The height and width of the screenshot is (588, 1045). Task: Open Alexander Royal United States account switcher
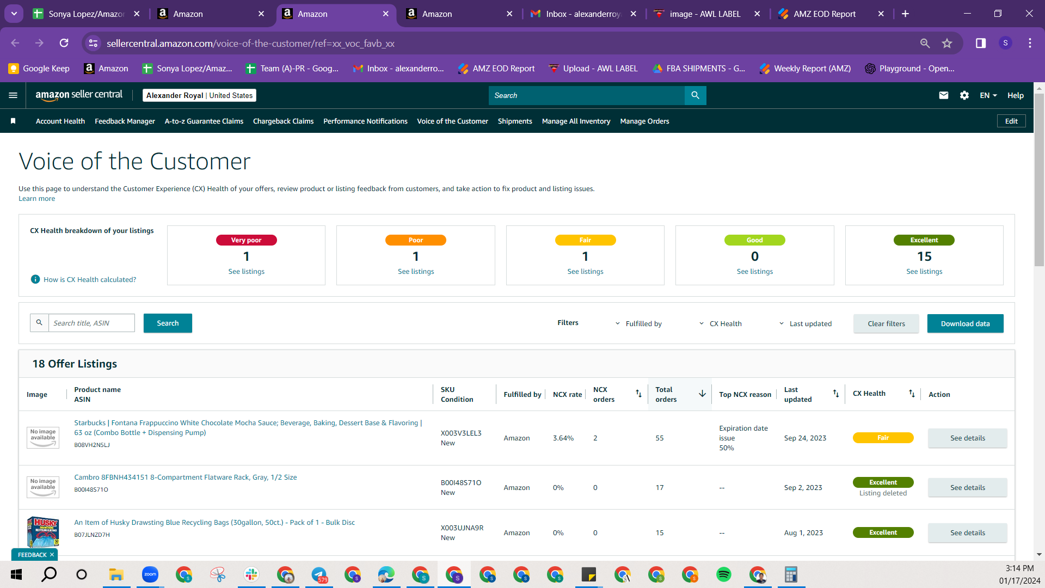(199, 95)
